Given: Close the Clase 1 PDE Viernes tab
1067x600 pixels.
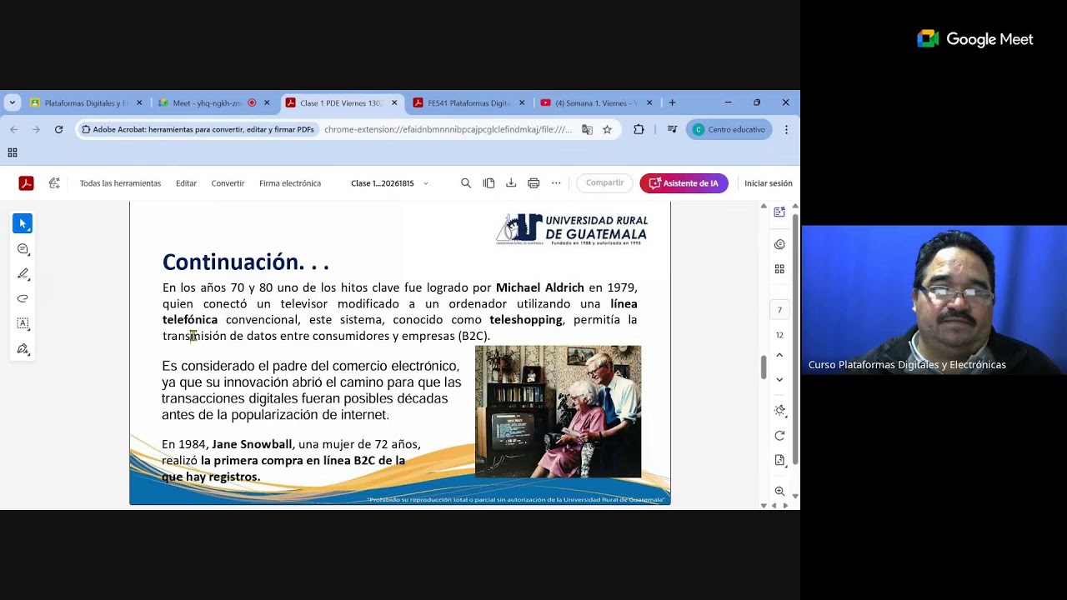Looking at the screenshot, I should coord(394,103).
